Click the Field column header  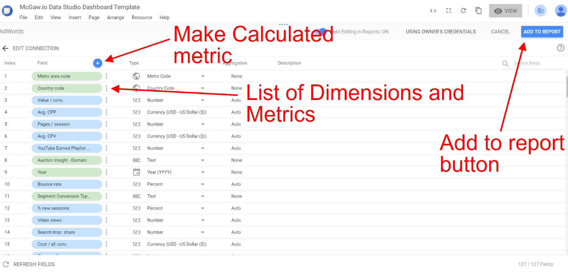pyautogui.click(x=42, y=63)
